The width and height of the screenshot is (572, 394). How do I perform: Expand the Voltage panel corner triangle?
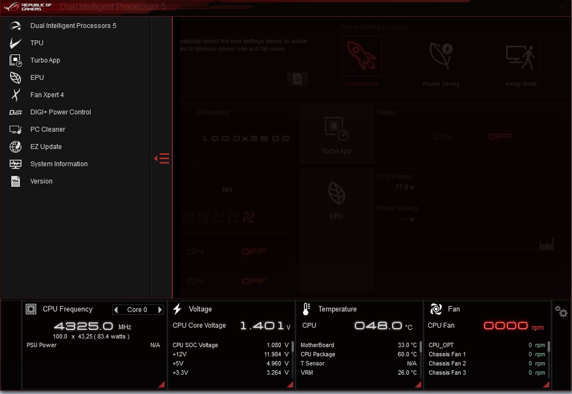[290, 385]
